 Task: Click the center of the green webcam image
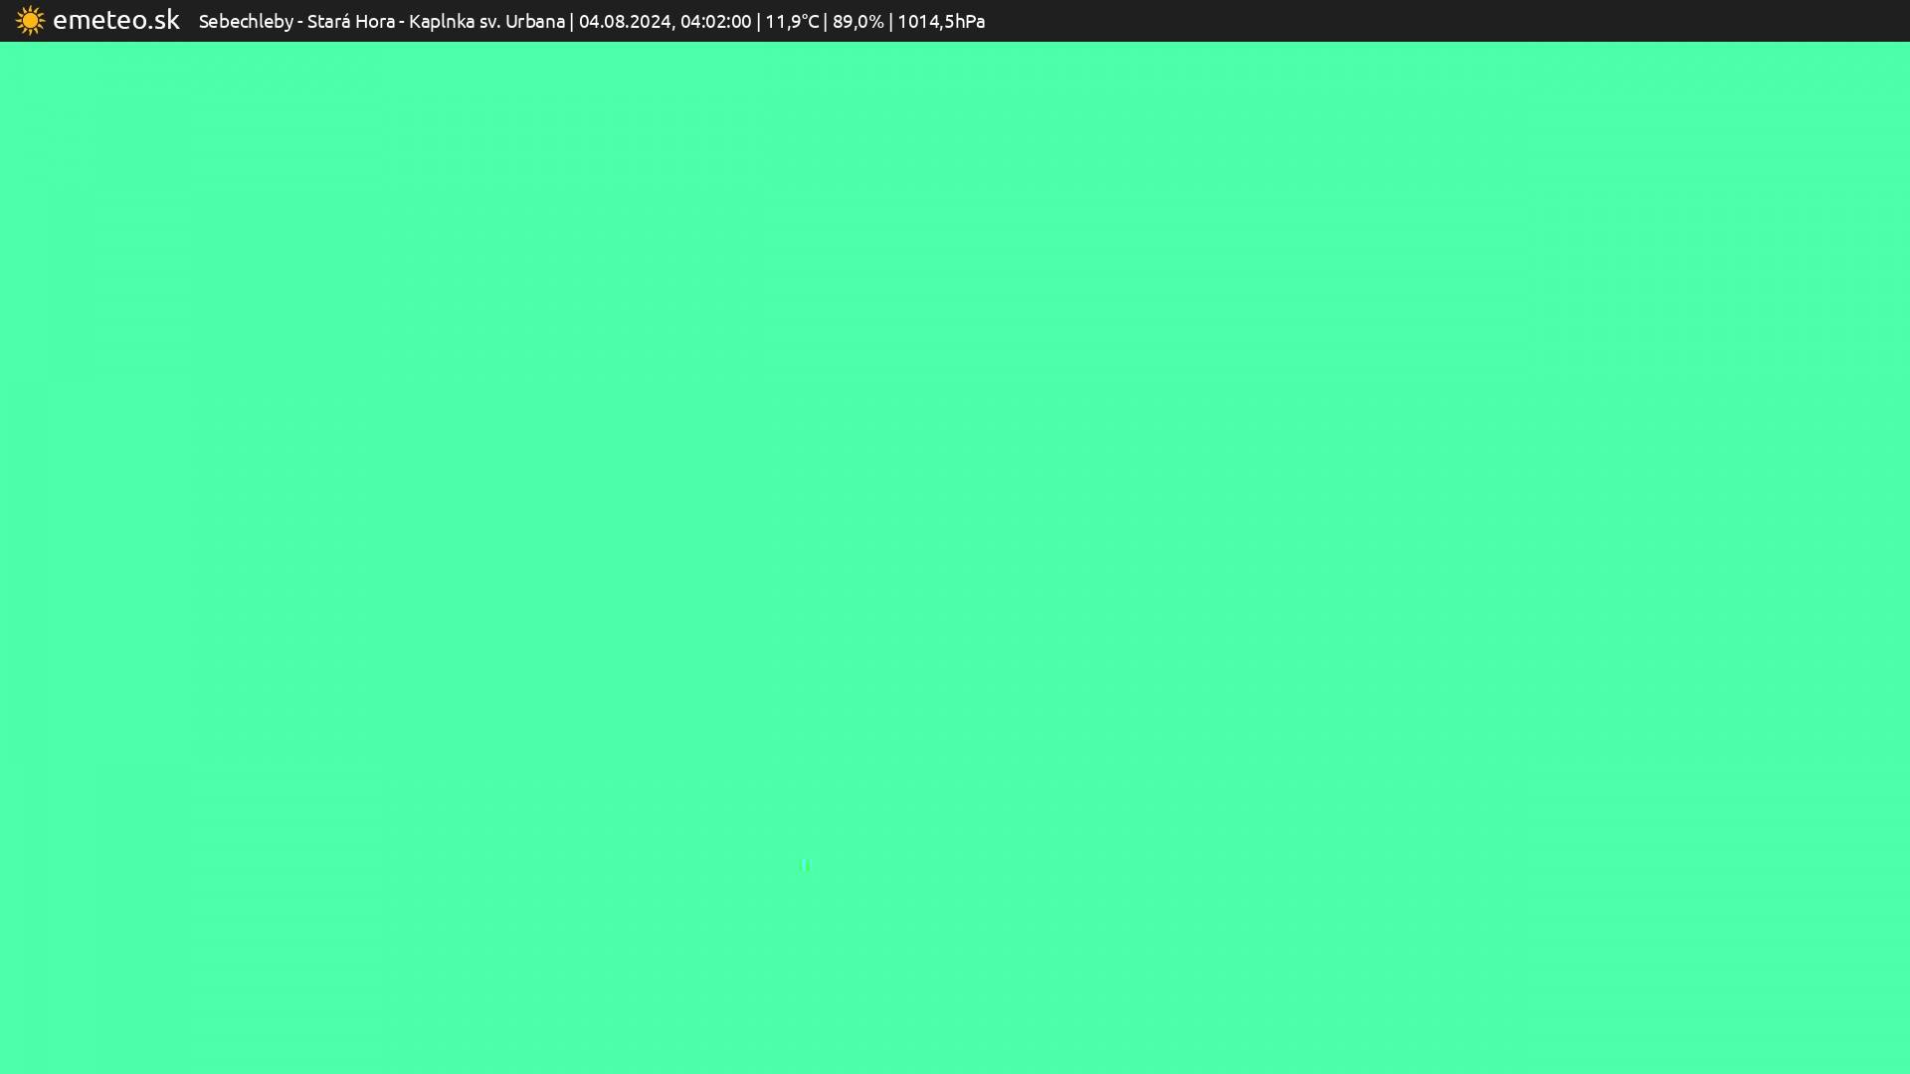pos(955,557)
